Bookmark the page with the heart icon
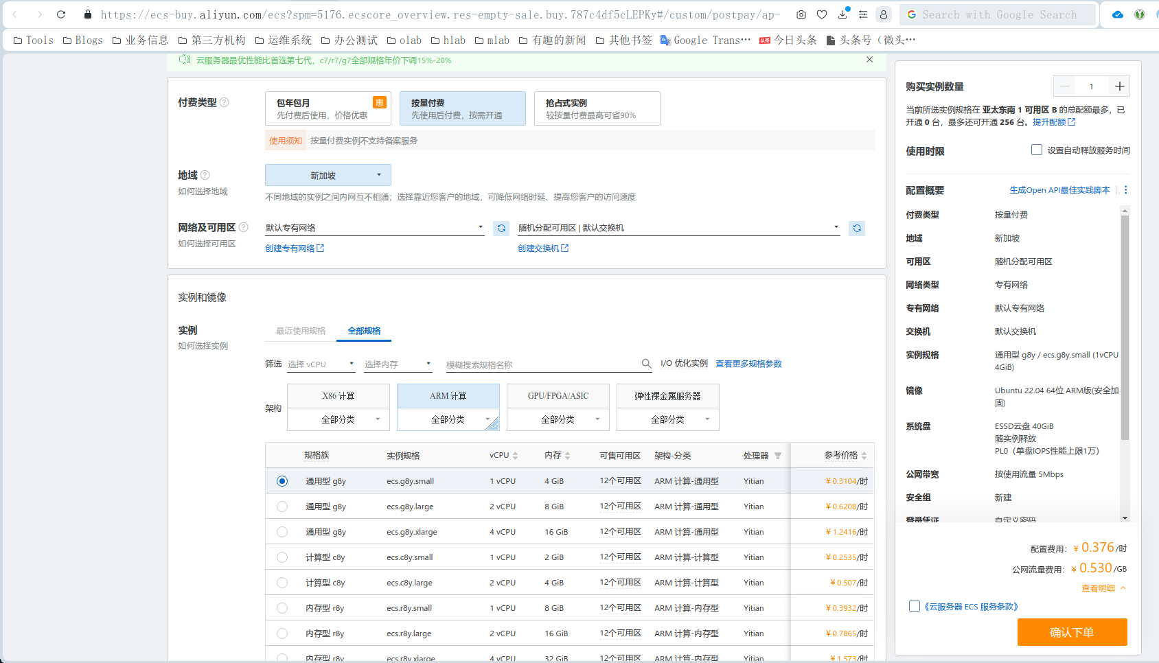This screenshot has height=663, width=1159. 822,14
